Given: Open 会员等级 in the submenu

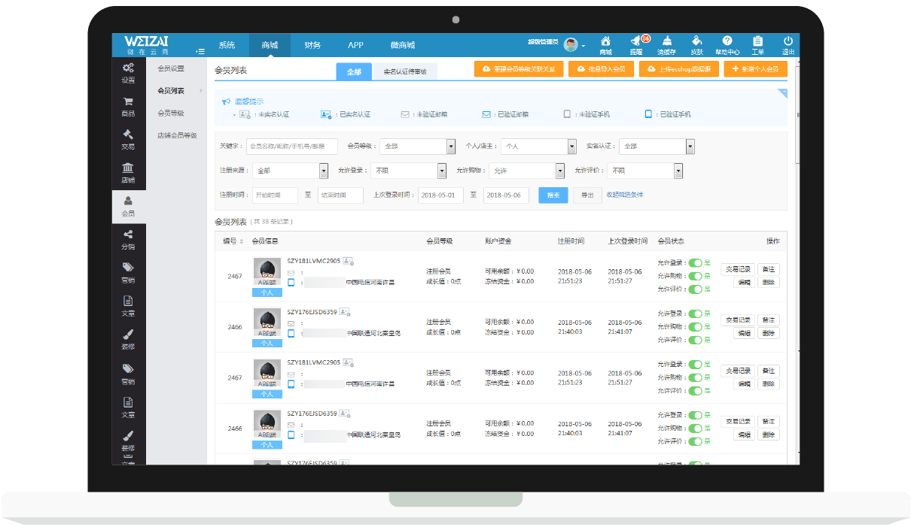Looking at the screenshot, I should tap(171, 113).
